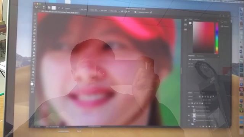
Task: Filter layers by smart objects icon
Action: [210, 97]
